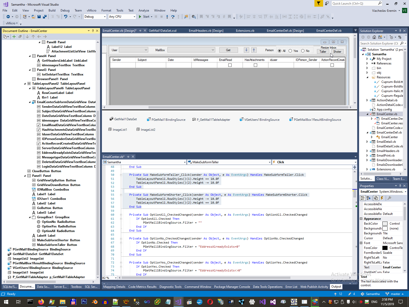Click the Quick Launch search box
The width and height of the screenshot is (409, 307).
pyautogui.click(x=357, y=3)
